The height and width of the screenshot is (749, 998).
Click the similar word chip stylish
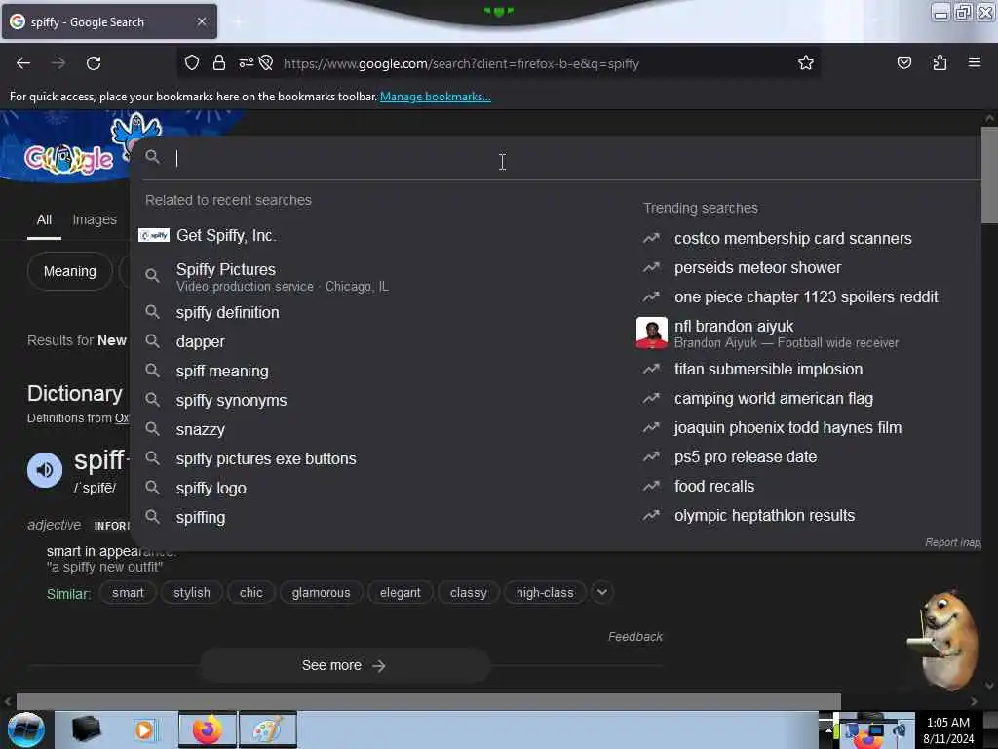192,592
